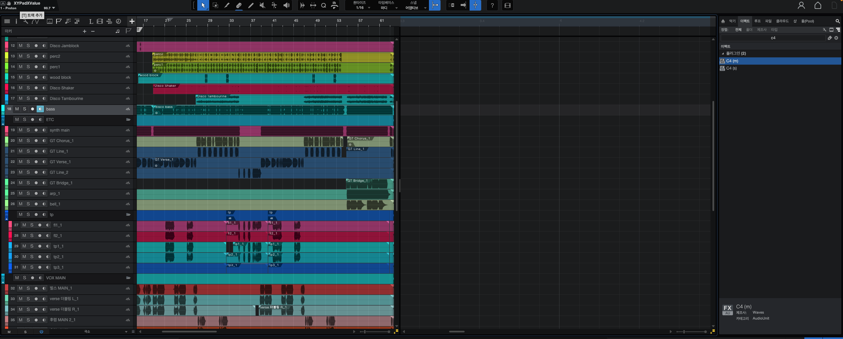Mute the Disco Jamblock track
The height and width of the screenshot is (339, 843).
[x=20, y=46]
